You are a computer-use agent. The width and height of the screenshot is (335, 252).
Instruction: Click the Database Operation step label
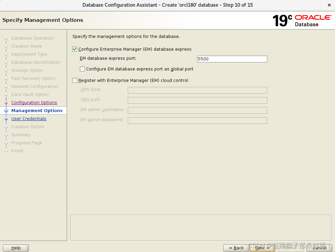(x=33, y=38)
